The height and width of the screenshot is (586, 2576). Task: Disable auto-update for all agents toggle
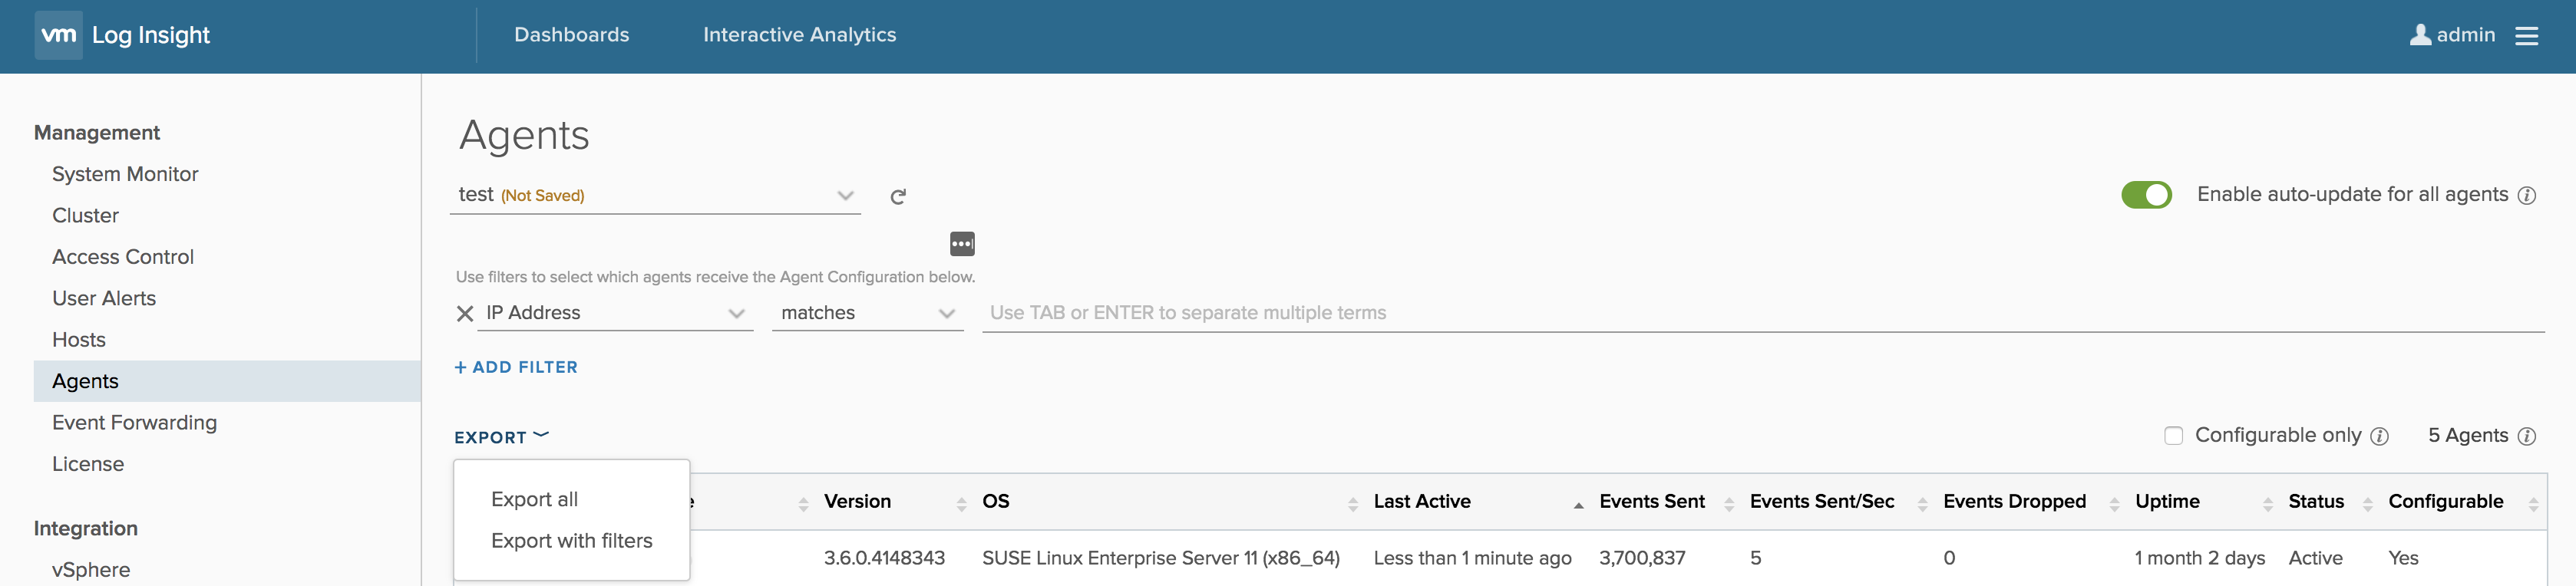pos(2146,194)
